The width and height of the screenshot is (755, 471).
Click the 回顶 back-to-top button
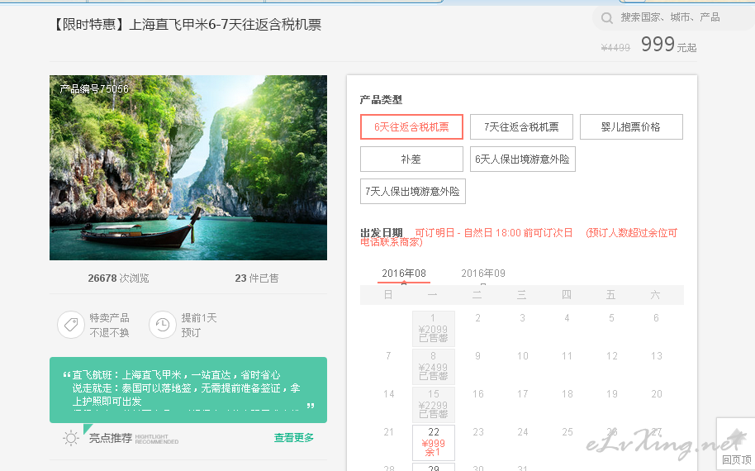click(x=736, y=444)
